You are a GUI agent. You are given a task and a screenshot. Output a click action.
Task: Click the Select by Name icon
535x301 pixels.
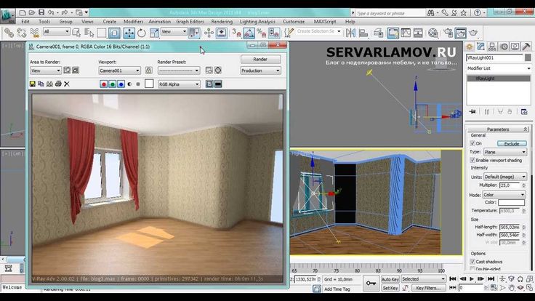89,33
